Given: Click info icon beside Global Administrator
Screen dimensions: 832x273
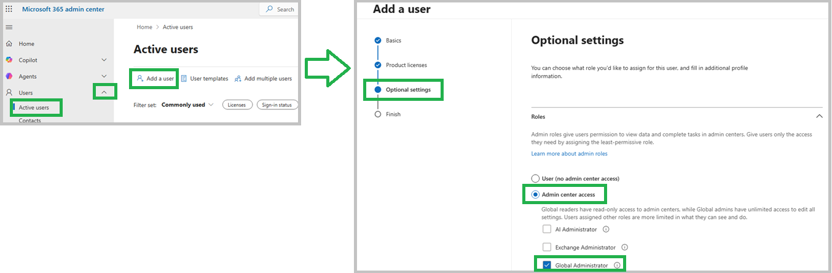Looking at the screenshot, I should click(x=617, y=266).
